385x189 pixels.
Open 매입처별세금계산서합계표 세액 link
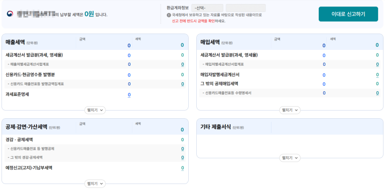tap(377, 64)
